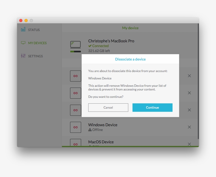
Task: Click X on topmost device row
Action: [x=189, y=76]
